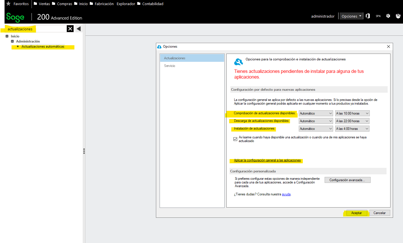This screenshot has height=243, width=403.
Task: Click the cloud search icon in the updates panel
Action: click(x=238, y=62)
